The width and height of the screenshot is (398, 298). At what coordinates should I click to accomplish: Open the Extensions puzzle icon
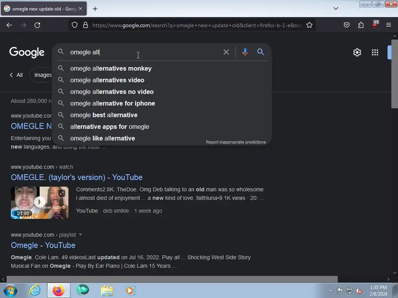pos(361,25)
